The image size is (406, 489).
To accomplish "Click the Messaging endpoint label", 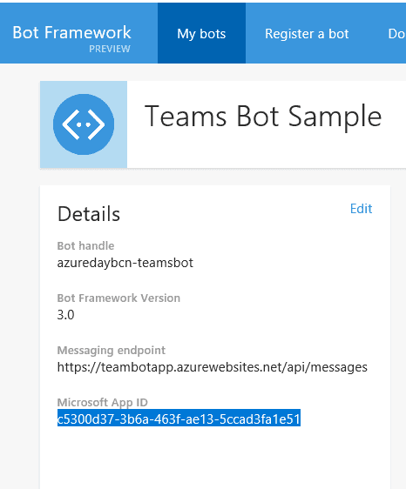I will coord(112,351).
